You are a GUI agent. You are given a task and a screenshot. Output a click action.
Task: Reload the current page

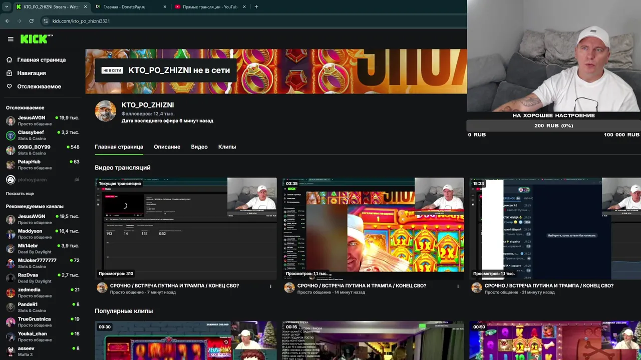click(x=32, y=21)
